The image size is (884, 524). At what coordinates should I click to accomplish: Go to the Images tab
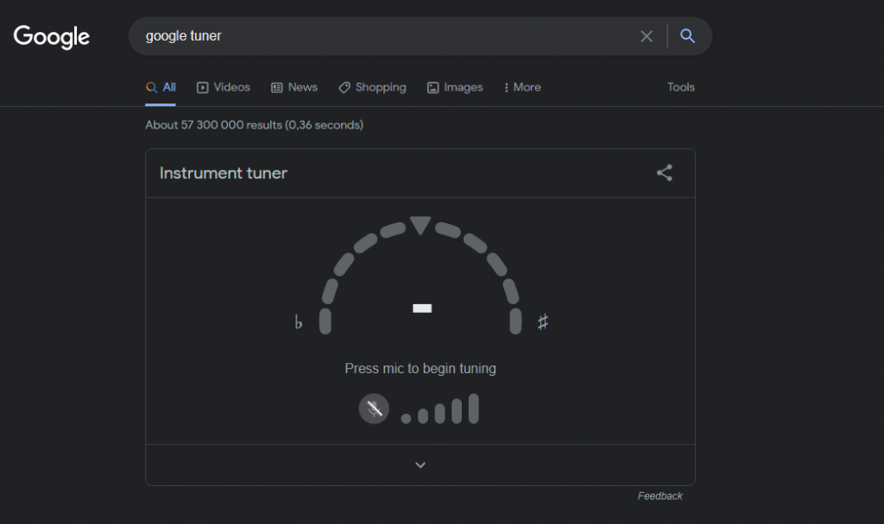coord(455,87)
